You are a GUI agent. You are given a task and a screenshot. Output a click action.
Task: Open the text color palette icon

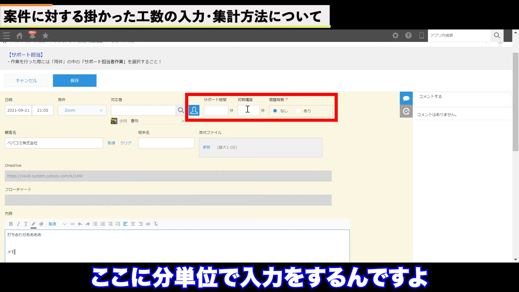41,224
